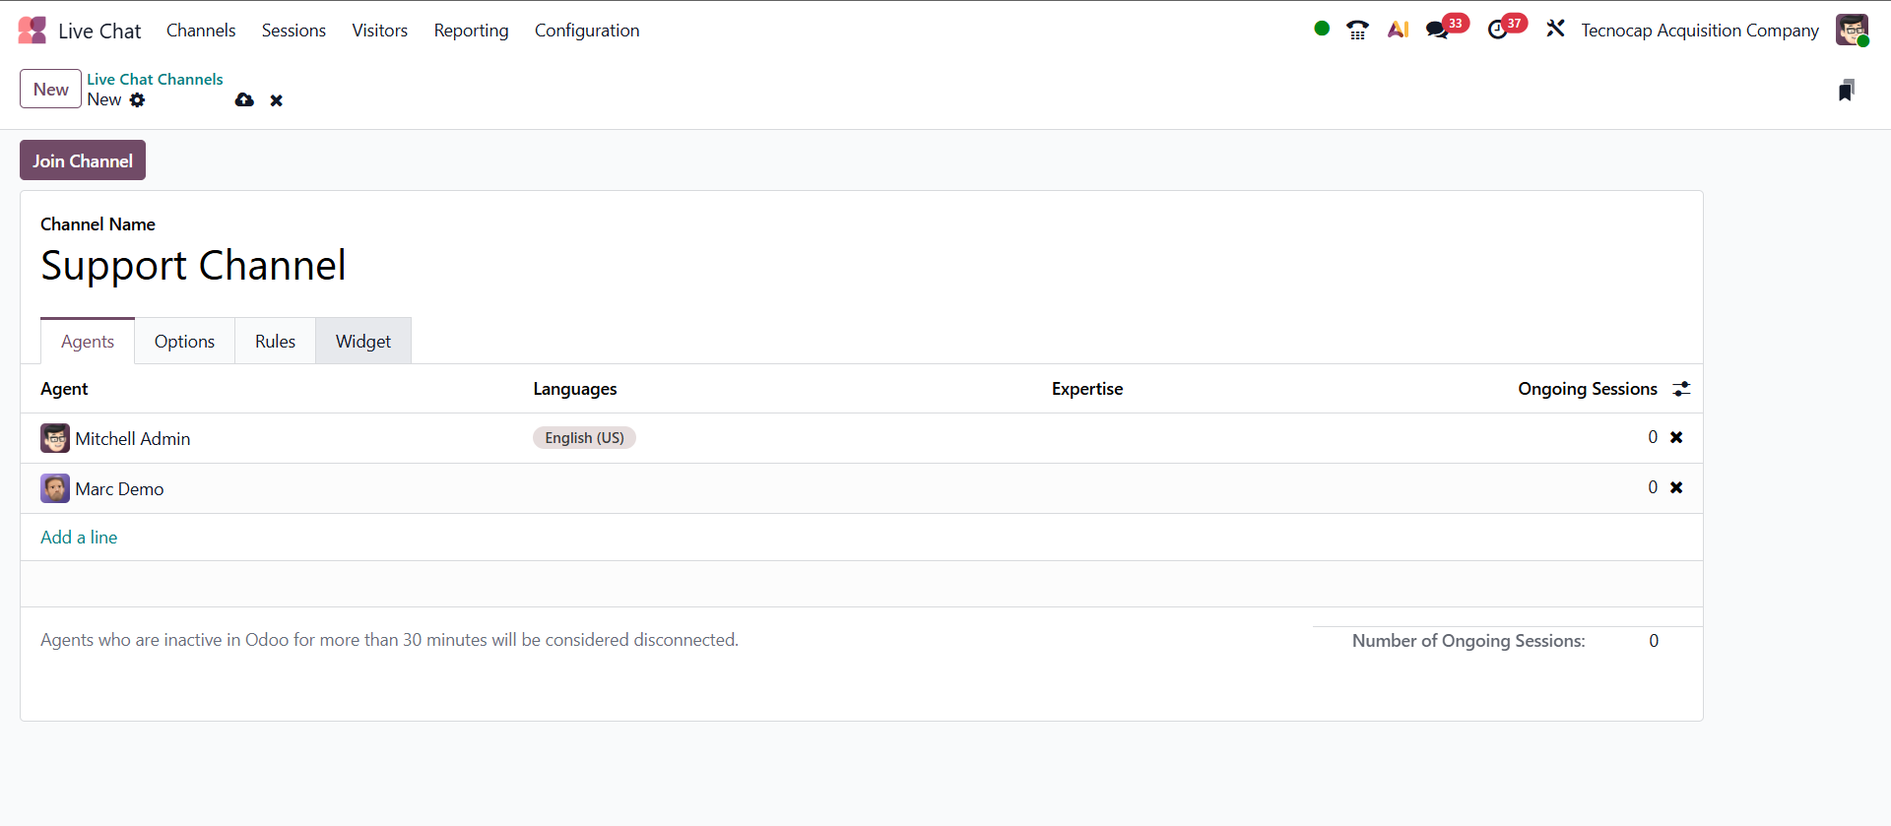Click the green online status indicator
The width and height of the screenshot is (1891, 826).
pos(1322,29)
